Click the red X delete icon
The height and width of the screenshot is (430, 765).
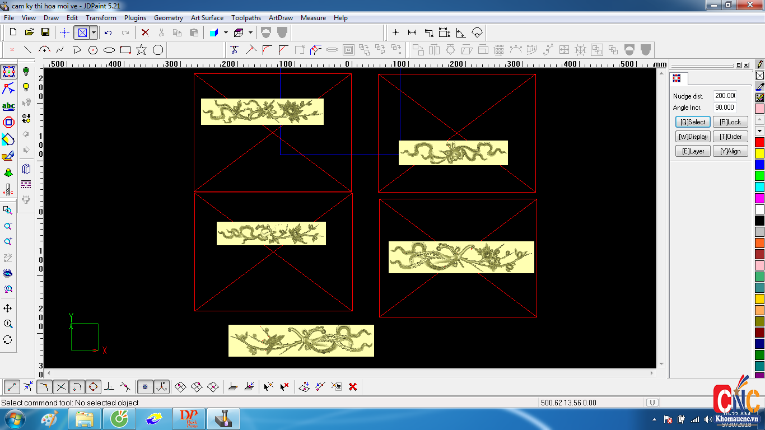[145, 32]
